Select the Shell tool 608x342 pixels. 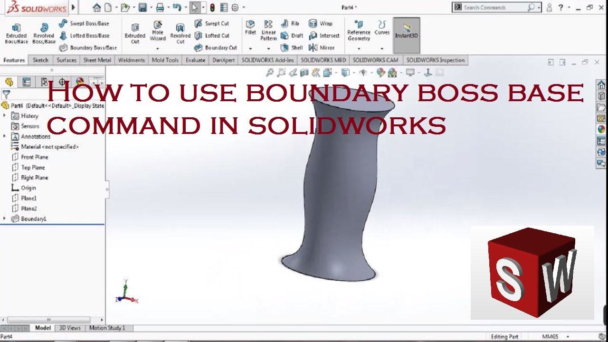292,47
